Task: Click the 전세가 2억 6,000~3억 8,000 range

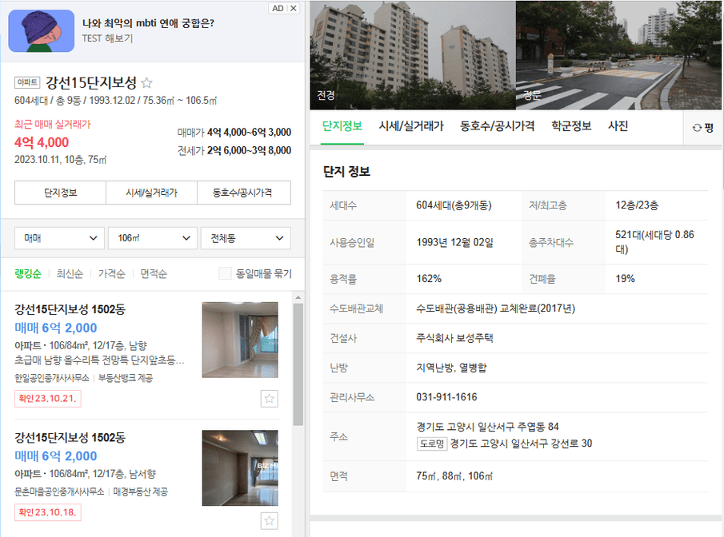Action: (234, 150)
